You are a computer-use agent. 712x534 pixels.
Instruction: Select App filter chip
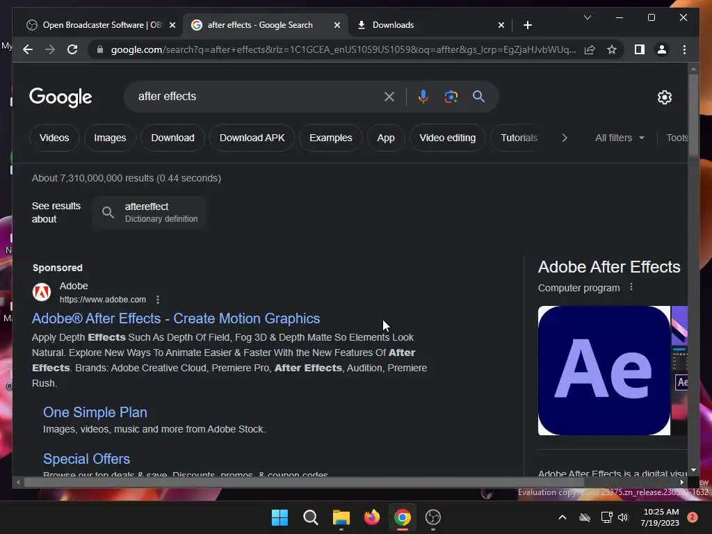coord(385,138)
